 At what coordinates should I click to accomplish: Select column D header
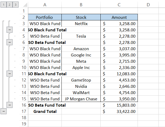[148, 5]
